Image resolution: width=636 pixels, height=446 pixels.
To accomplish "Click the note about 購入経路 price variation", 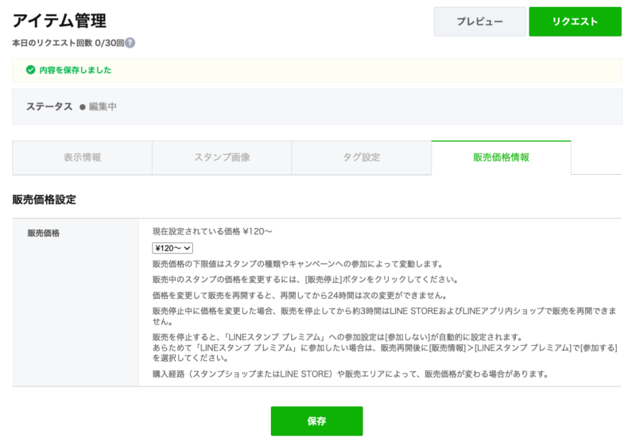I will pyautogui.click(x=351, y=374).
